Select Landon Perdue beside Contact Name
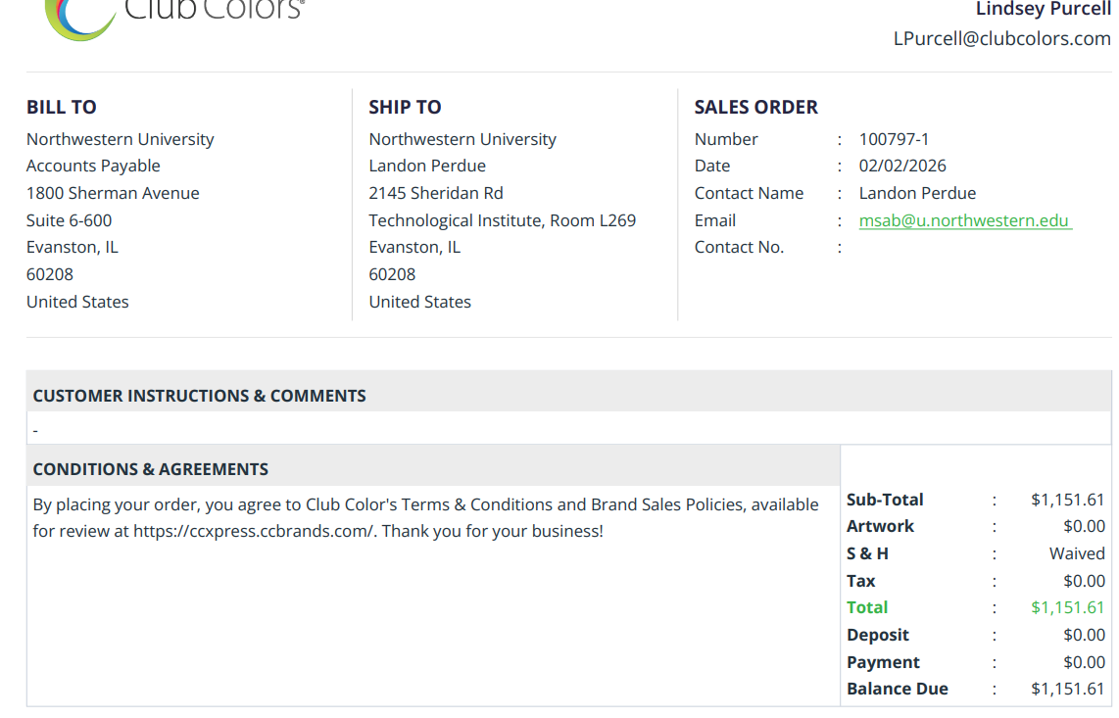 [x=917, y=193]
